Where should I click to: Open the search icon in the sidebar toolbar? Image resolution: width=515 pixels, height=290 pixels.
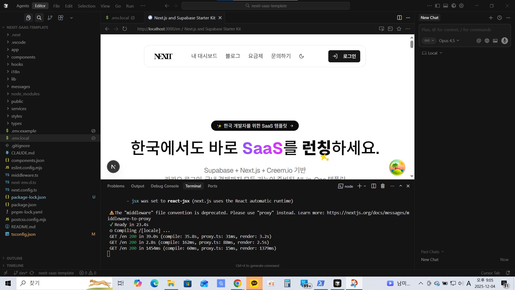coord(39,17)
